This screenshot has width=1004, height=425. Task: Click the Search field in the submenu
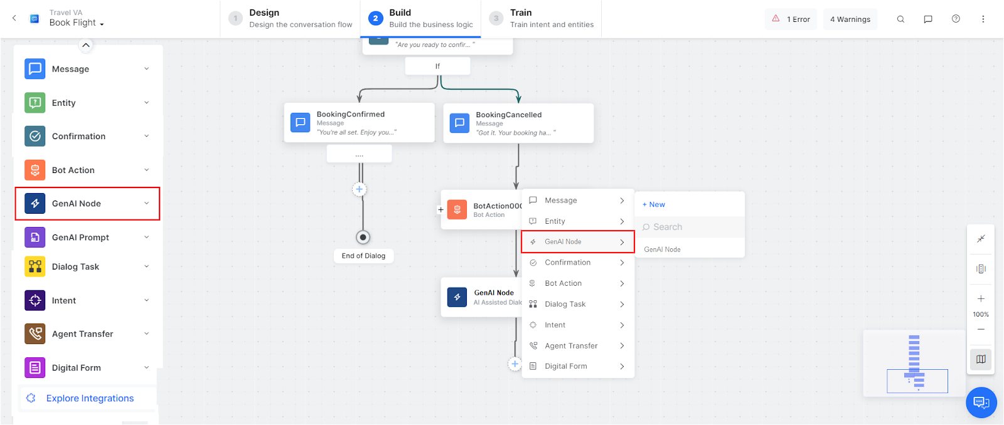(x=690, y=227)
